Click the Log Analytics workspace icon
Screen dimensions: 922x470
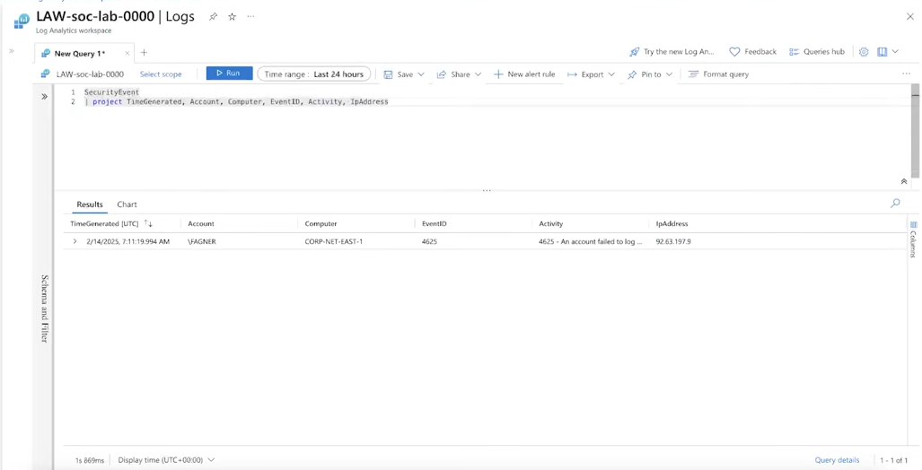click(x=22, y=21)
